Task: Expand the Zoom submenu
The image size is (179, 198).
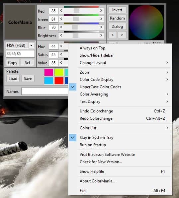Action: click(x=120, y=72)
